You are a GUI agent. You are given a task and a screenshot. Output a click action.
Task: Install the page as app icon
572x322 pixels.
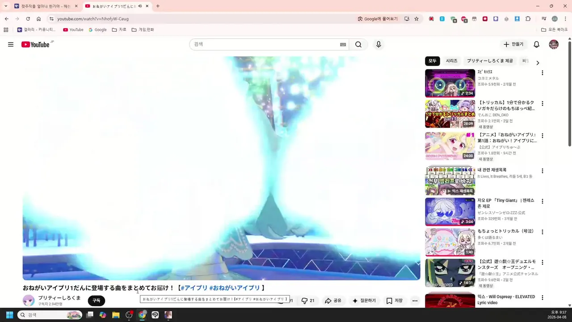[407, 19]
